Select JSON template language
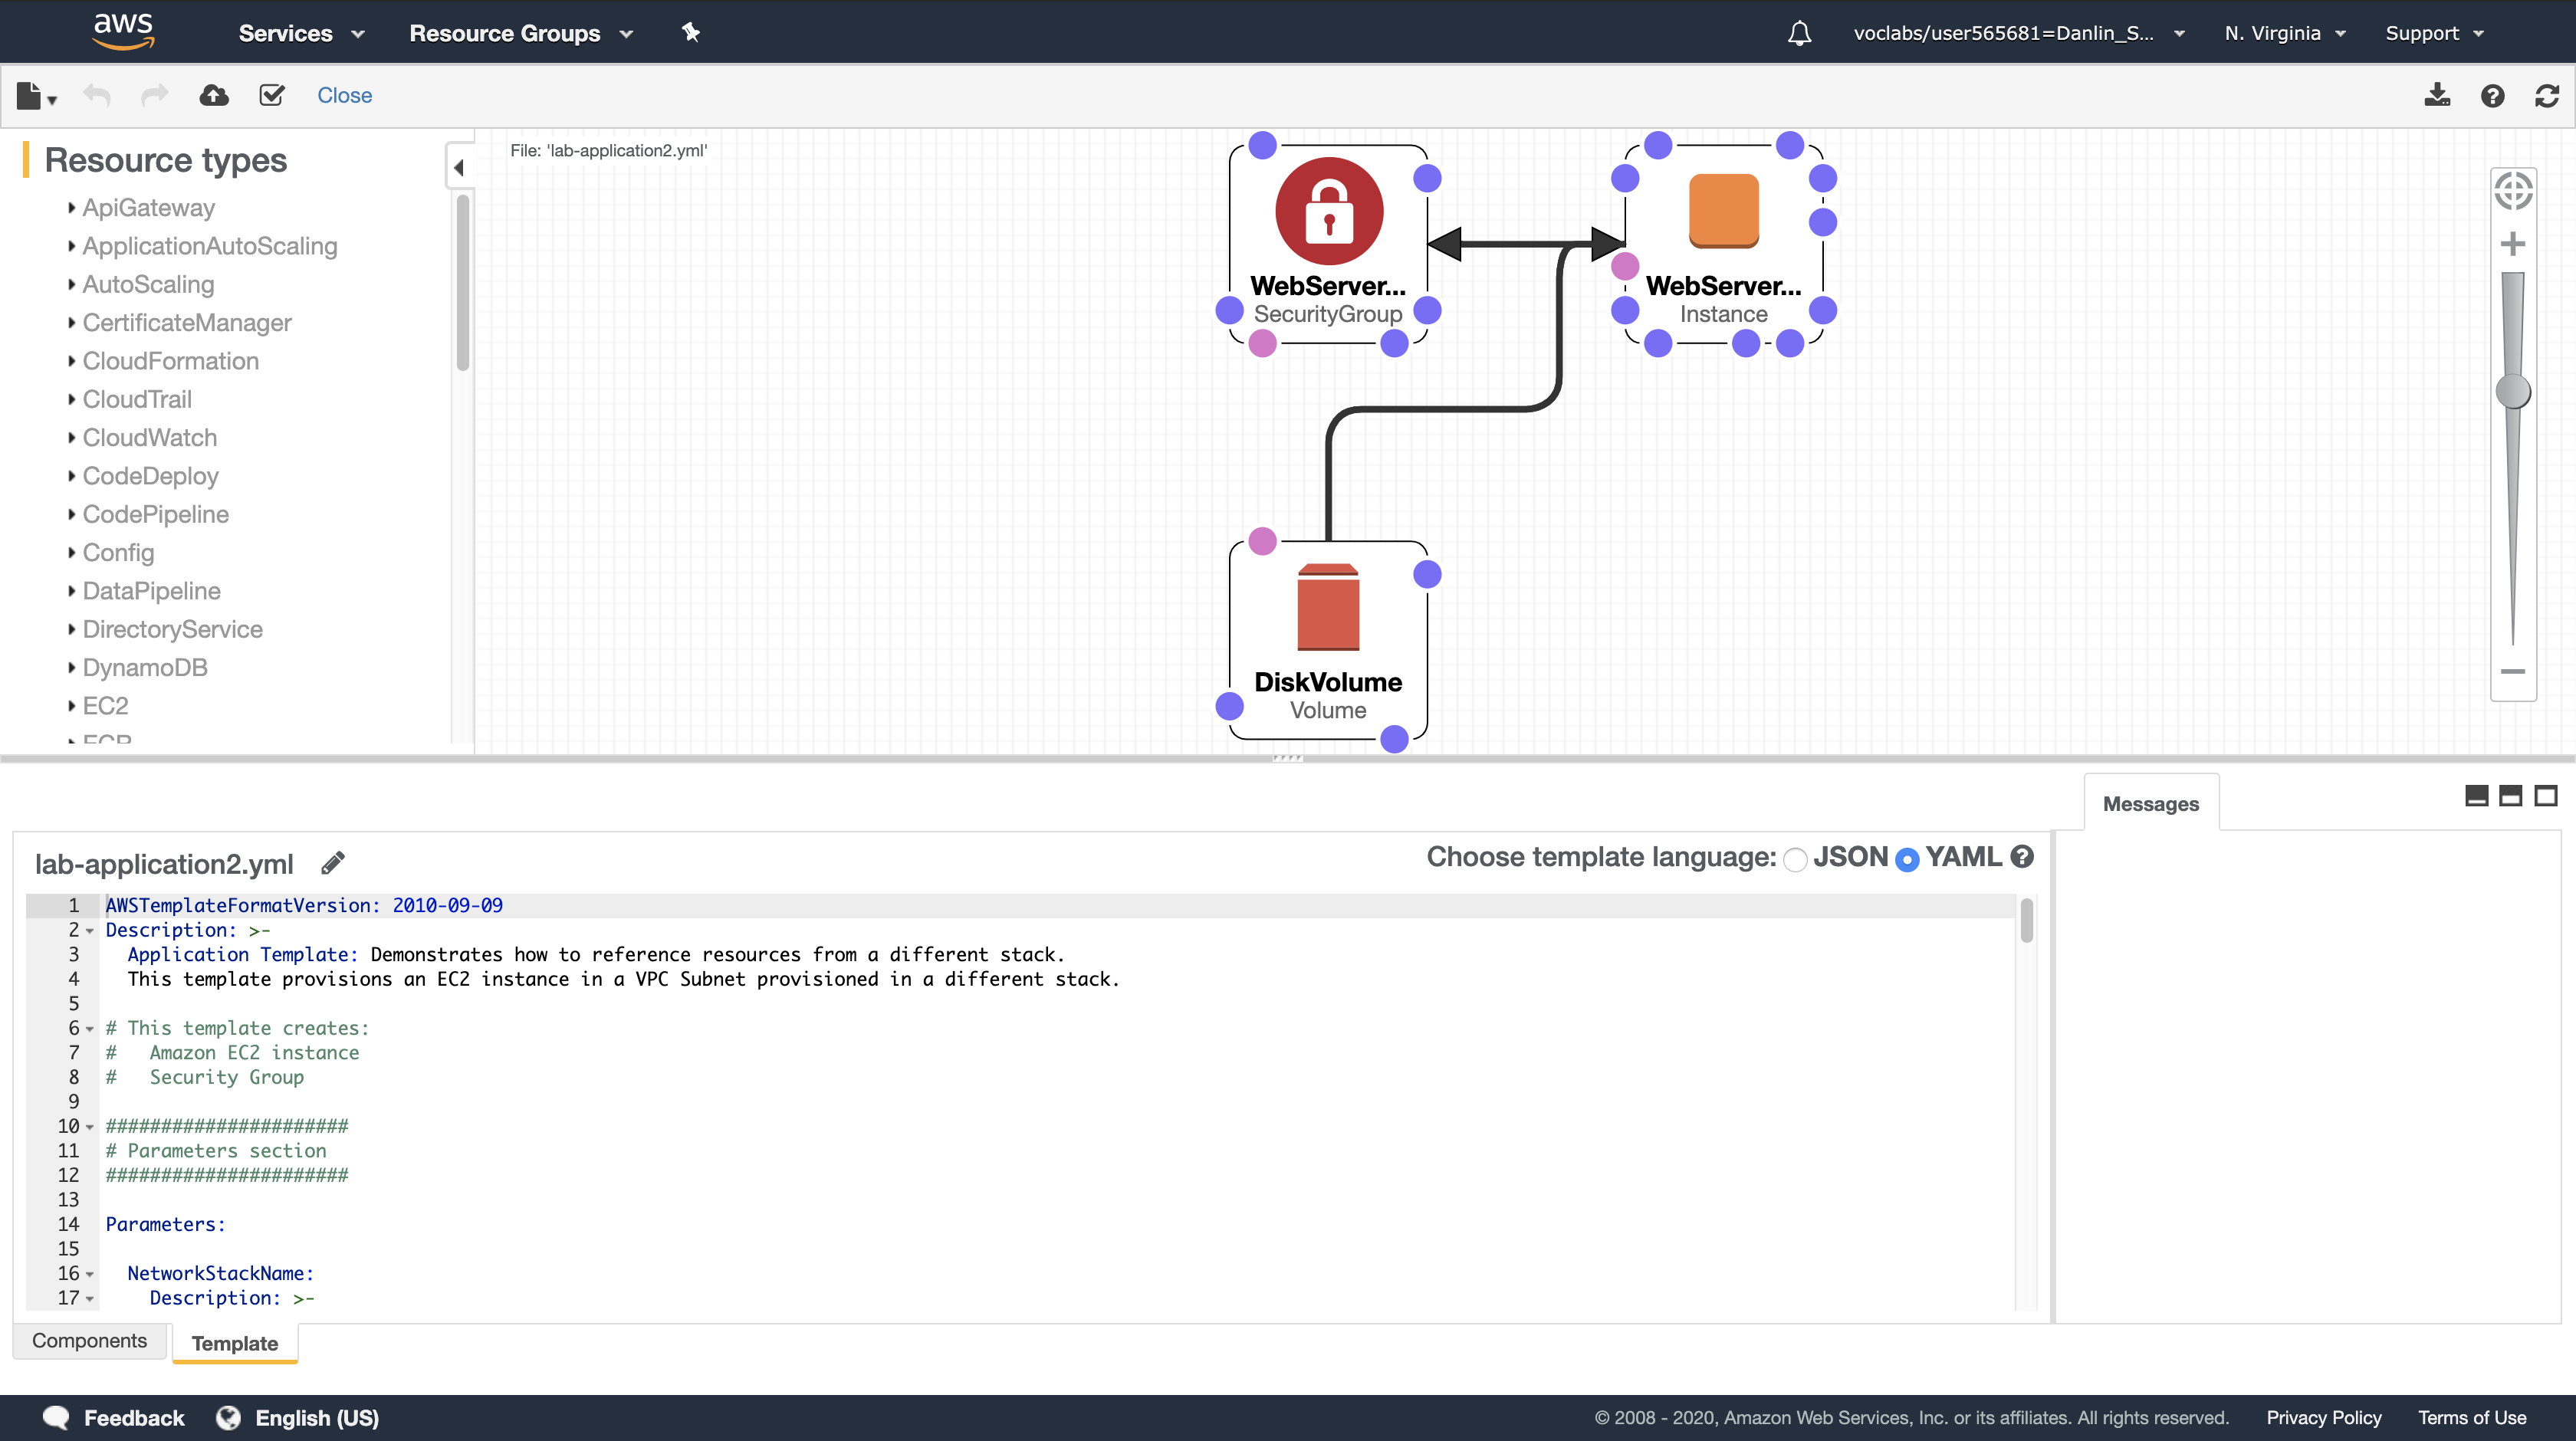This screenshot has width=2576, height=1441. pos(1795,859)
